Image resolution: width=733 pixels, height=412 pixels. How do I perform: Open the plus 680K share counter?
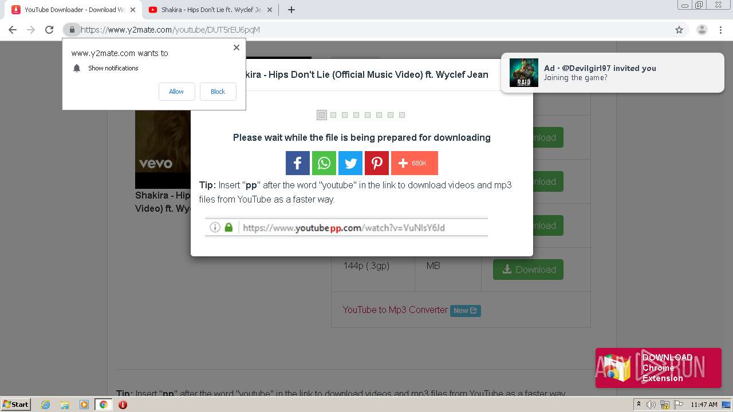click(415, 163)
